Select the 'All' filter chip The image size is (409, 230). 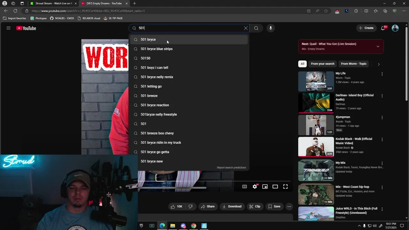tap(302, 64)
